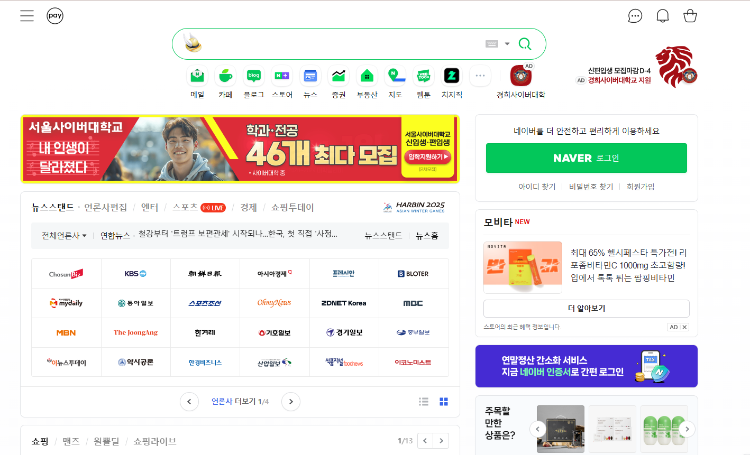
Task: Expand the 전체언론사 dropdown
Action: click(x=64, y=236)
